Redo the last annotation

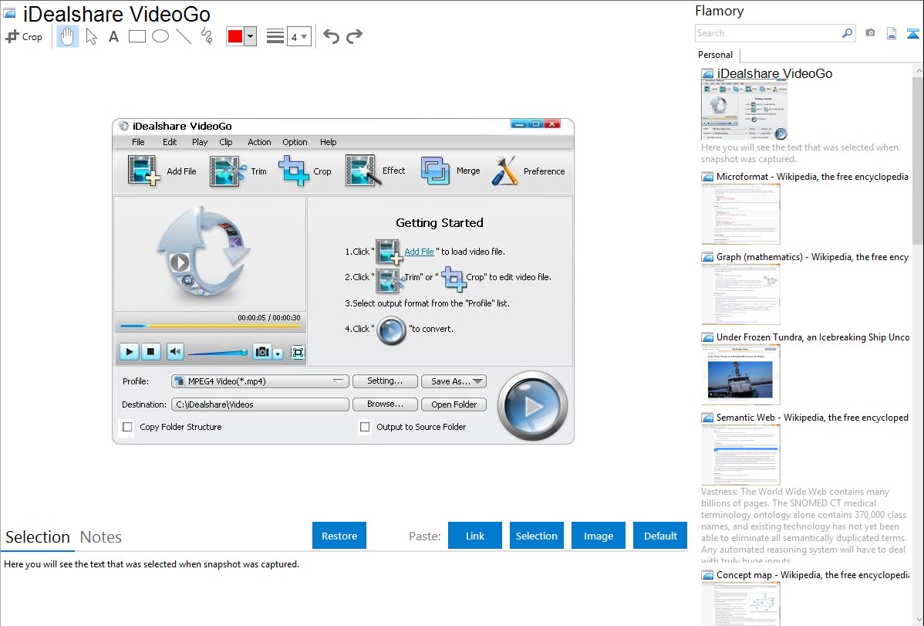354,36
